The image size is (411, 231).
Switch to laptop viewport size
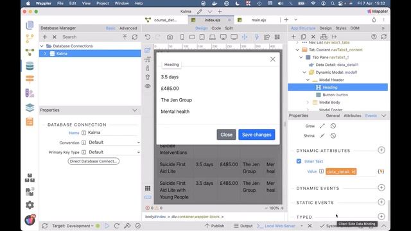(x=213, y=37)
